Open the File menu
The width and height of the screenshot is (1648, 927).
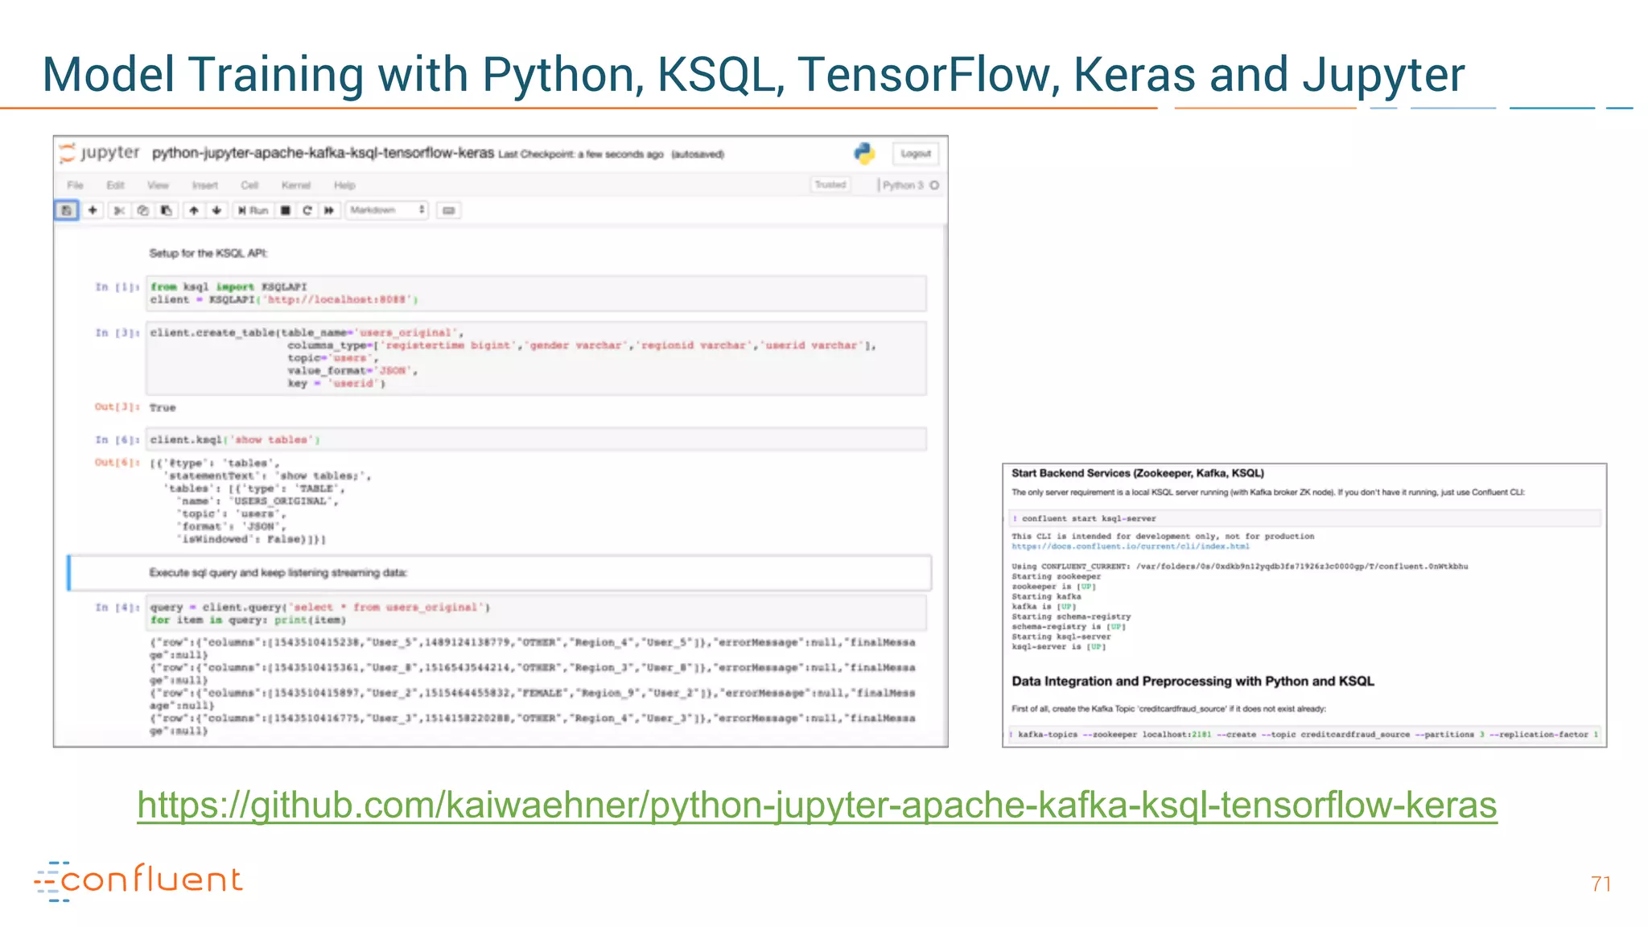(x=76, y=185)
